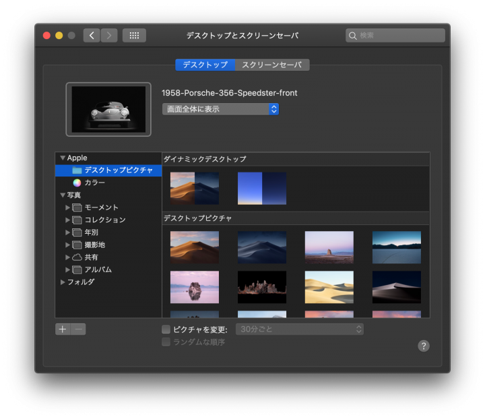Click in the 検索 search field
This screenshot has height=419, width=485.
395,36
